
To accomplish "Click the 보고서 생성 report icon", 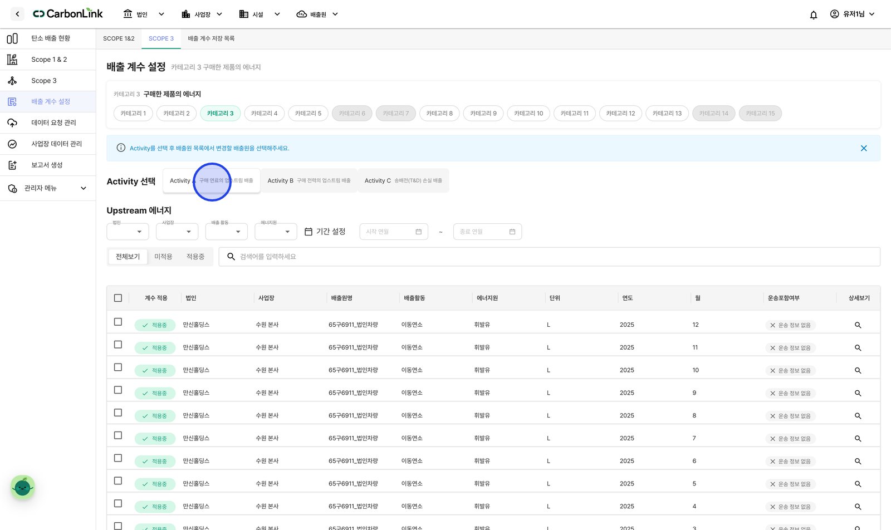I will pos(12,165).
